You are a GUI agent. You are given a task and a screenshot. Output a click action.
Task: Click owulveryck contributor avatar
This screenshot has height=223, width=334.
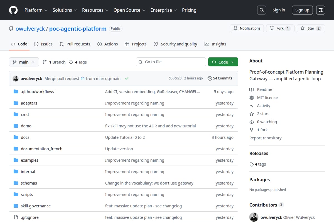pyautogui.click(x=254, y=217)
